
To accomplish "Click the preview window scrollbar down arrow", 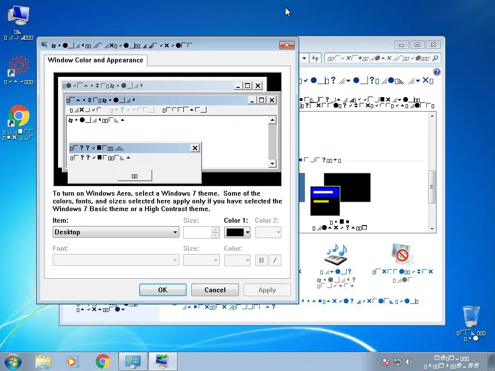I will (x=272, y=163).
